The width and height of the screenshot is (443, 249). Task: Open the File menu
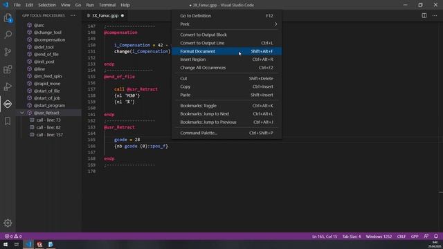tap(17, 5)
